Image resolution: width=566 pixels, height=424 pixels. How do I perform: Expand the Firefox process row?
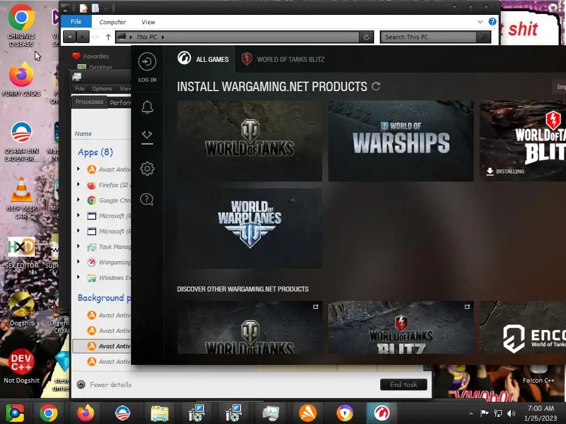point(78,184)
